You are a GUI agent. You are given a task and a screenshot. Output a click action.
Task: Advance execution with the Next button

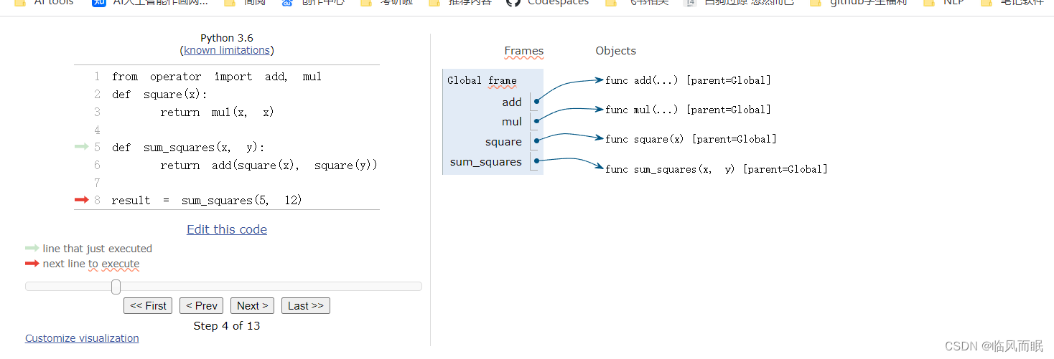pyautogui.click(x=252, y=306)
